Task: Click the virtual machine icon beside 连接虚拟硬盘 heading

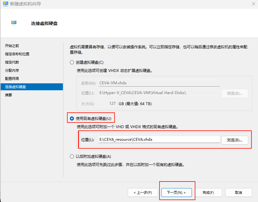Action: [14, 23]
